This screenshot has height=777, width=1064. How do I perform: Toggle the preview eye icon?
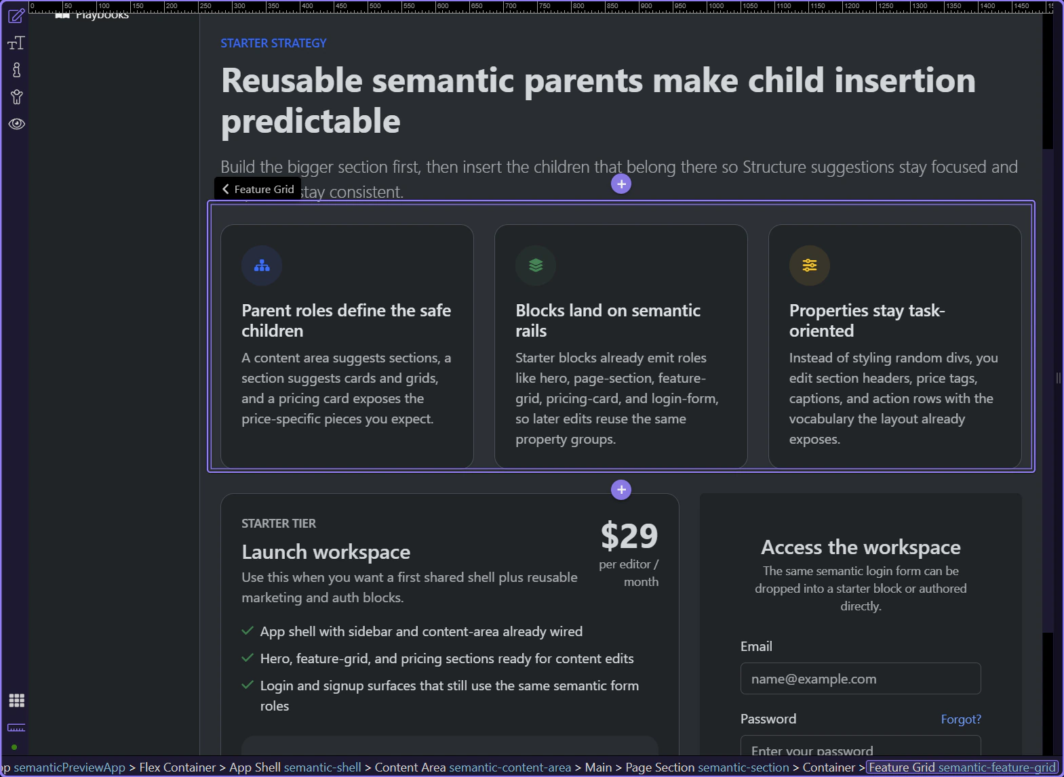tap(16, 124)
